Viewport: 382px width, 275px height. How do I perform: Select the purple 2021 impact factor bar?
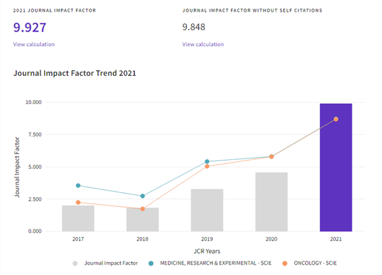(x=336, y=167)
